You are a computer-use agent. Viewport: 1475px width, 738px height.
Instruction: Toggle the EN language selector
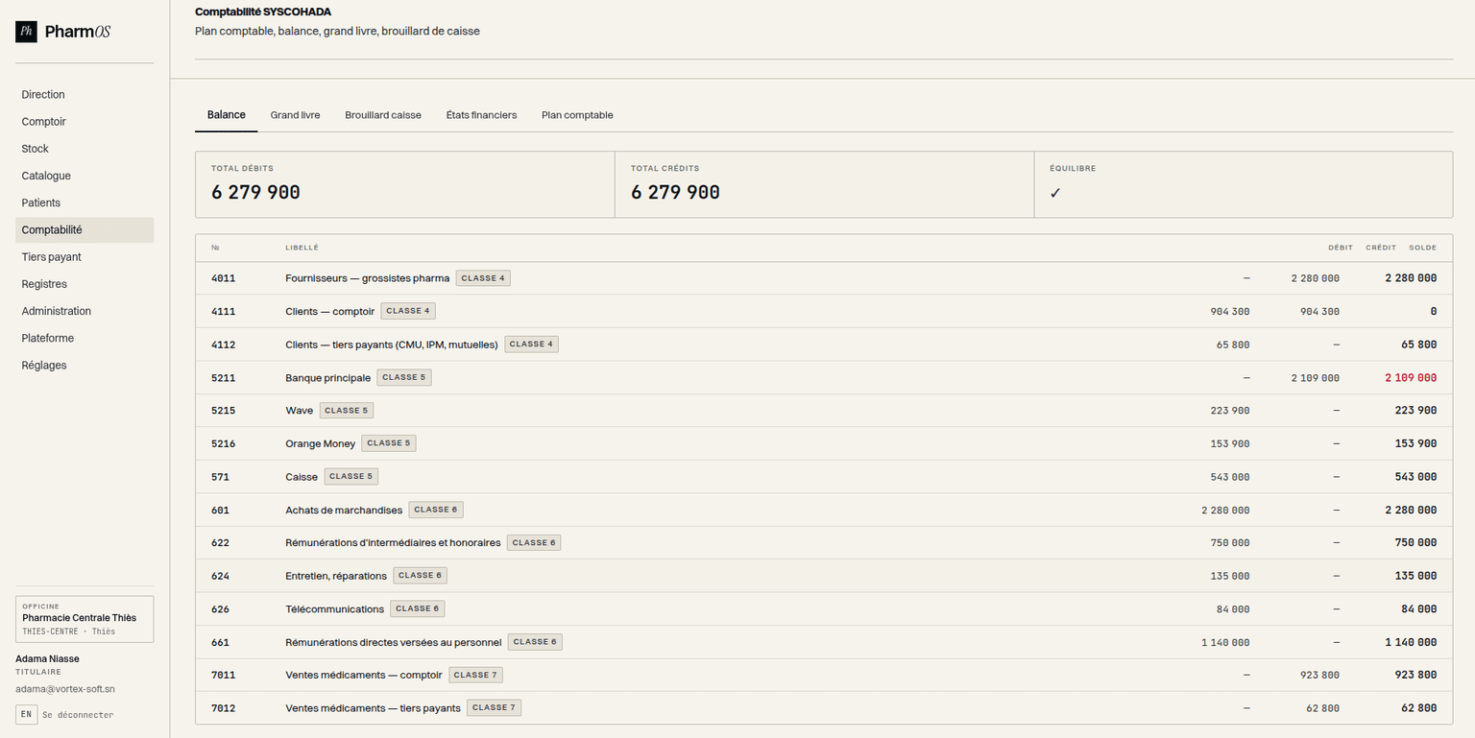(x=26, y=714)
